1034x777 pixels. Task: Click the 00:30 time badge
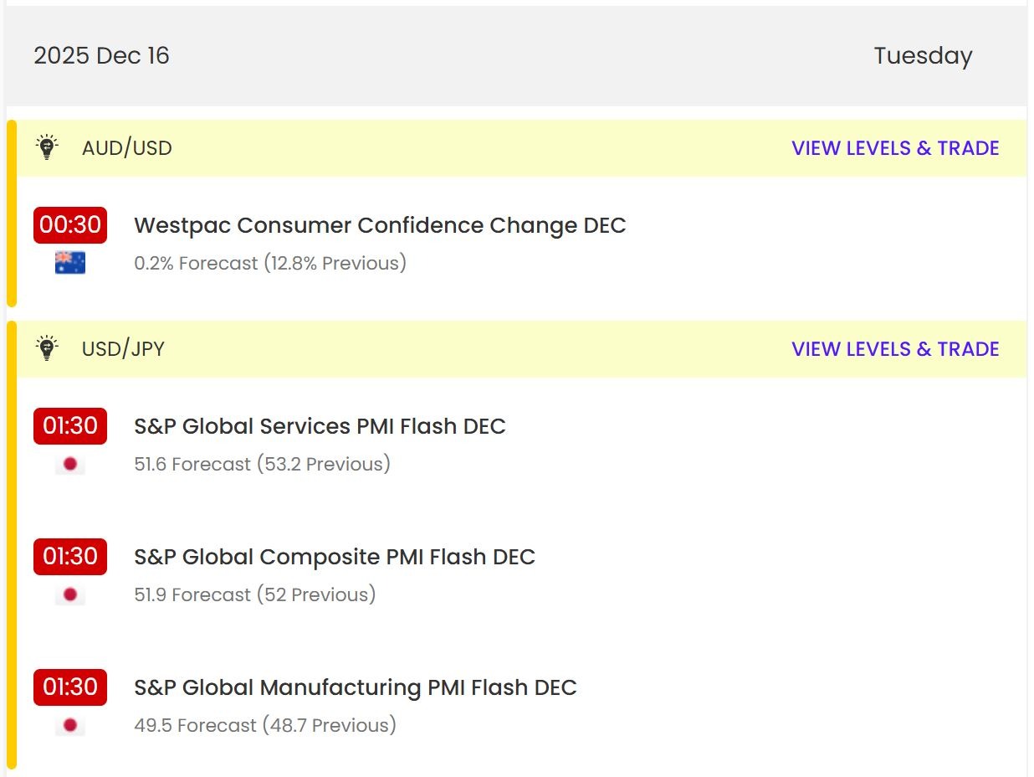point(70,225)
